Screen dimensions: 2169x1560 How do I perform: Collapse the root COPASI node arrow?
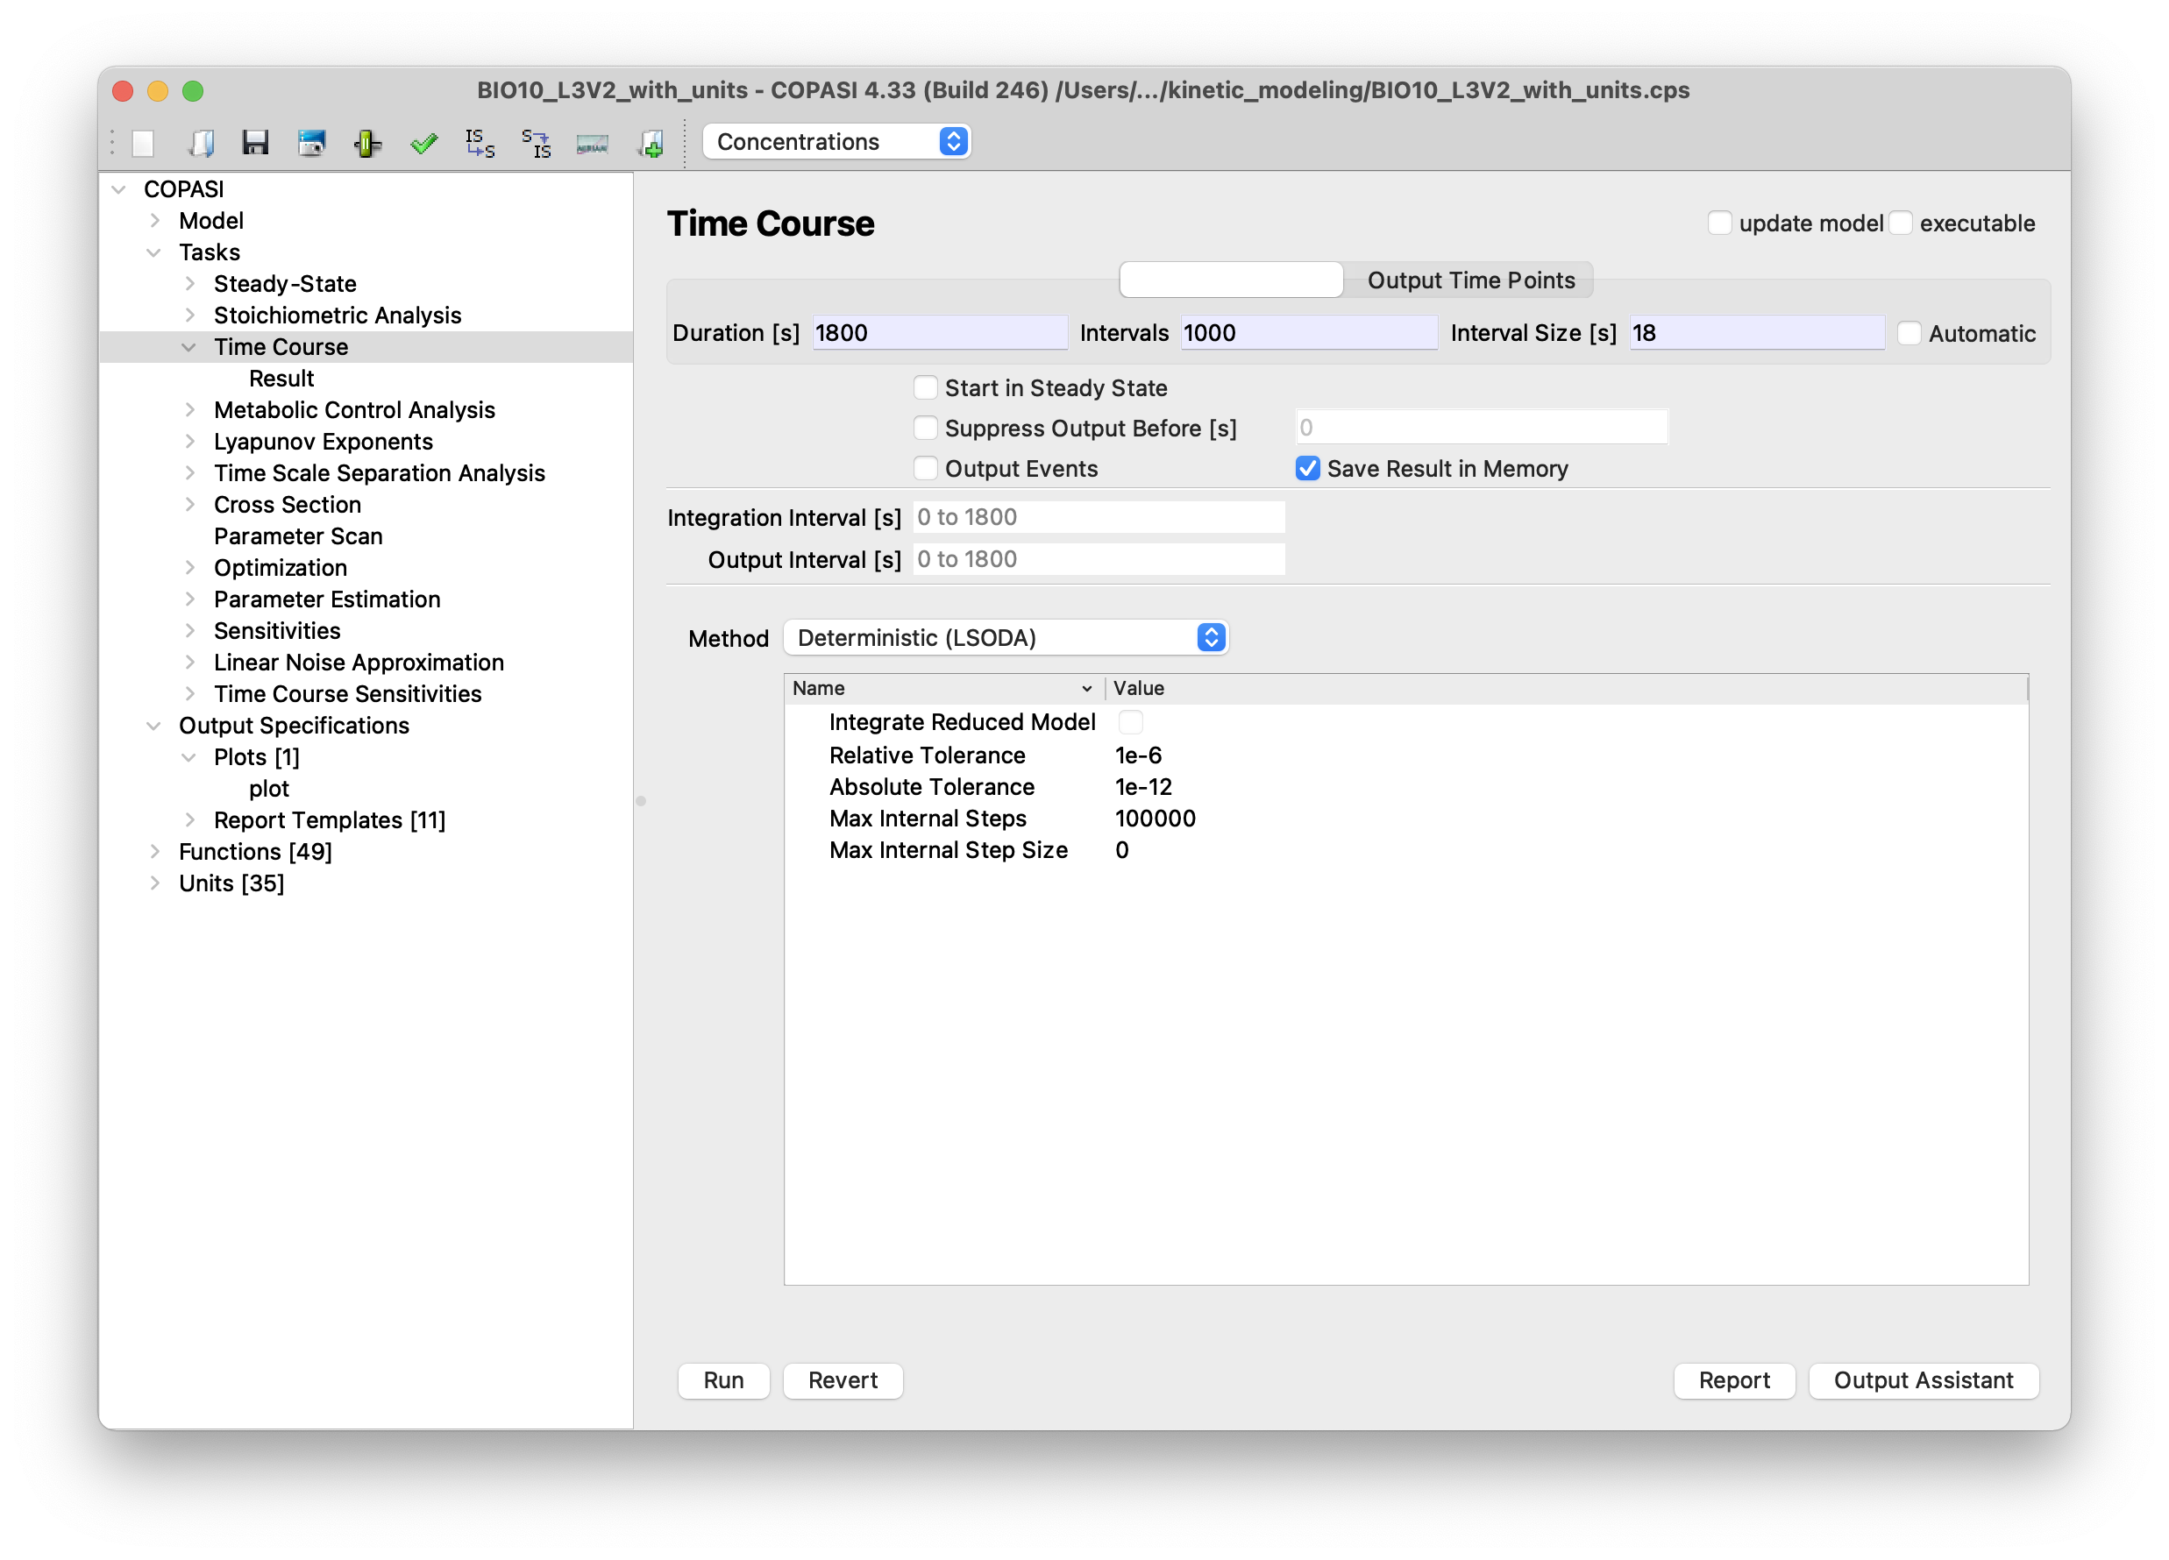pos(119,189)
